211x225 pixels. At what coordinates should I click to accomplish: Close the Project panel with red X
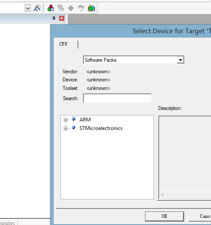pyautogui.click(x=62, y=18)
